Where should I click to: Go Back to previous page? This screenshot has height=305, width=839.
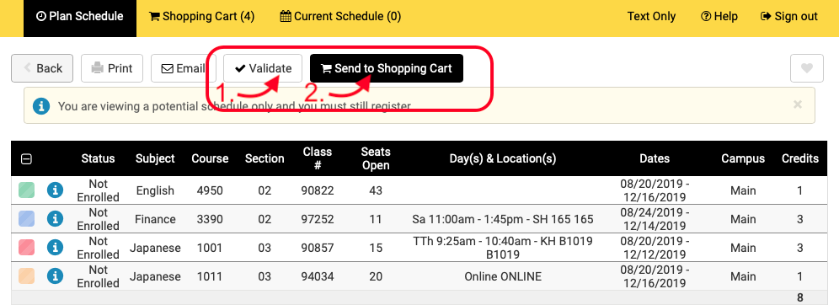click(42, 68)
